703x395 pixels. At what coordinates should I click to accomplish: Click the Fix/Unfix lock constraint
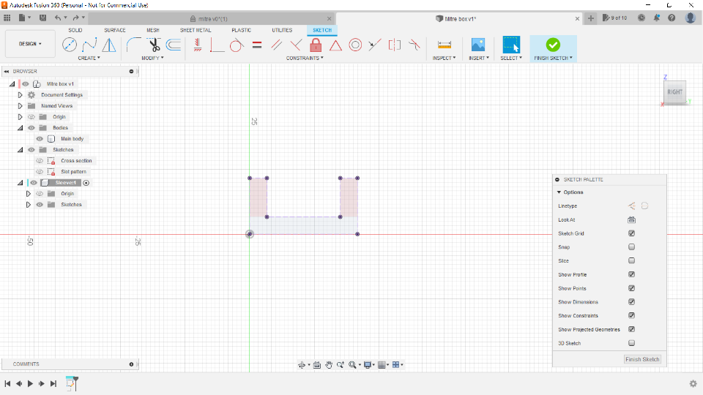(316, 45)
